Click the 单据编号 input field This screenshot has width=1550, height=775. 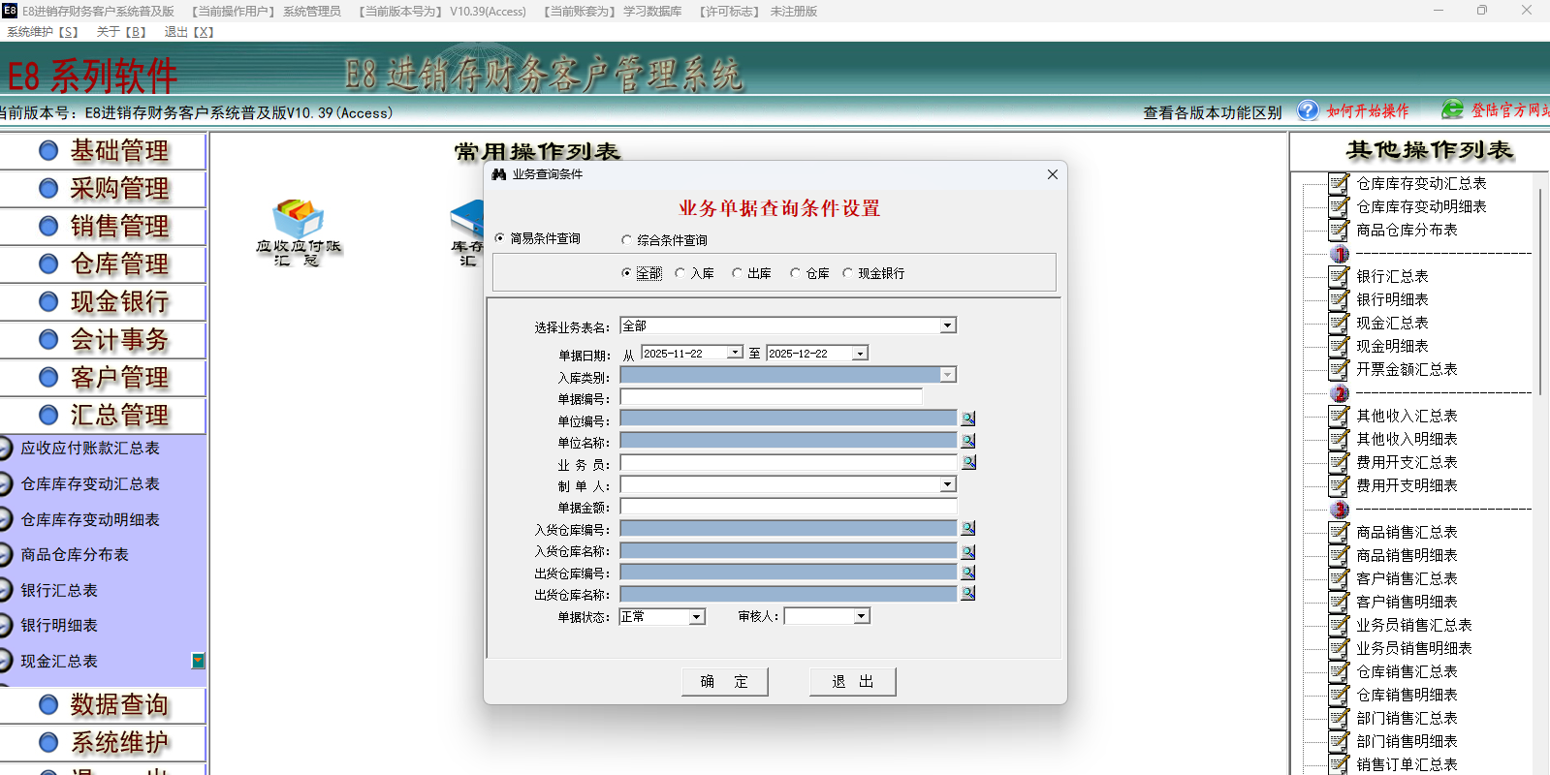coord(771,397)
